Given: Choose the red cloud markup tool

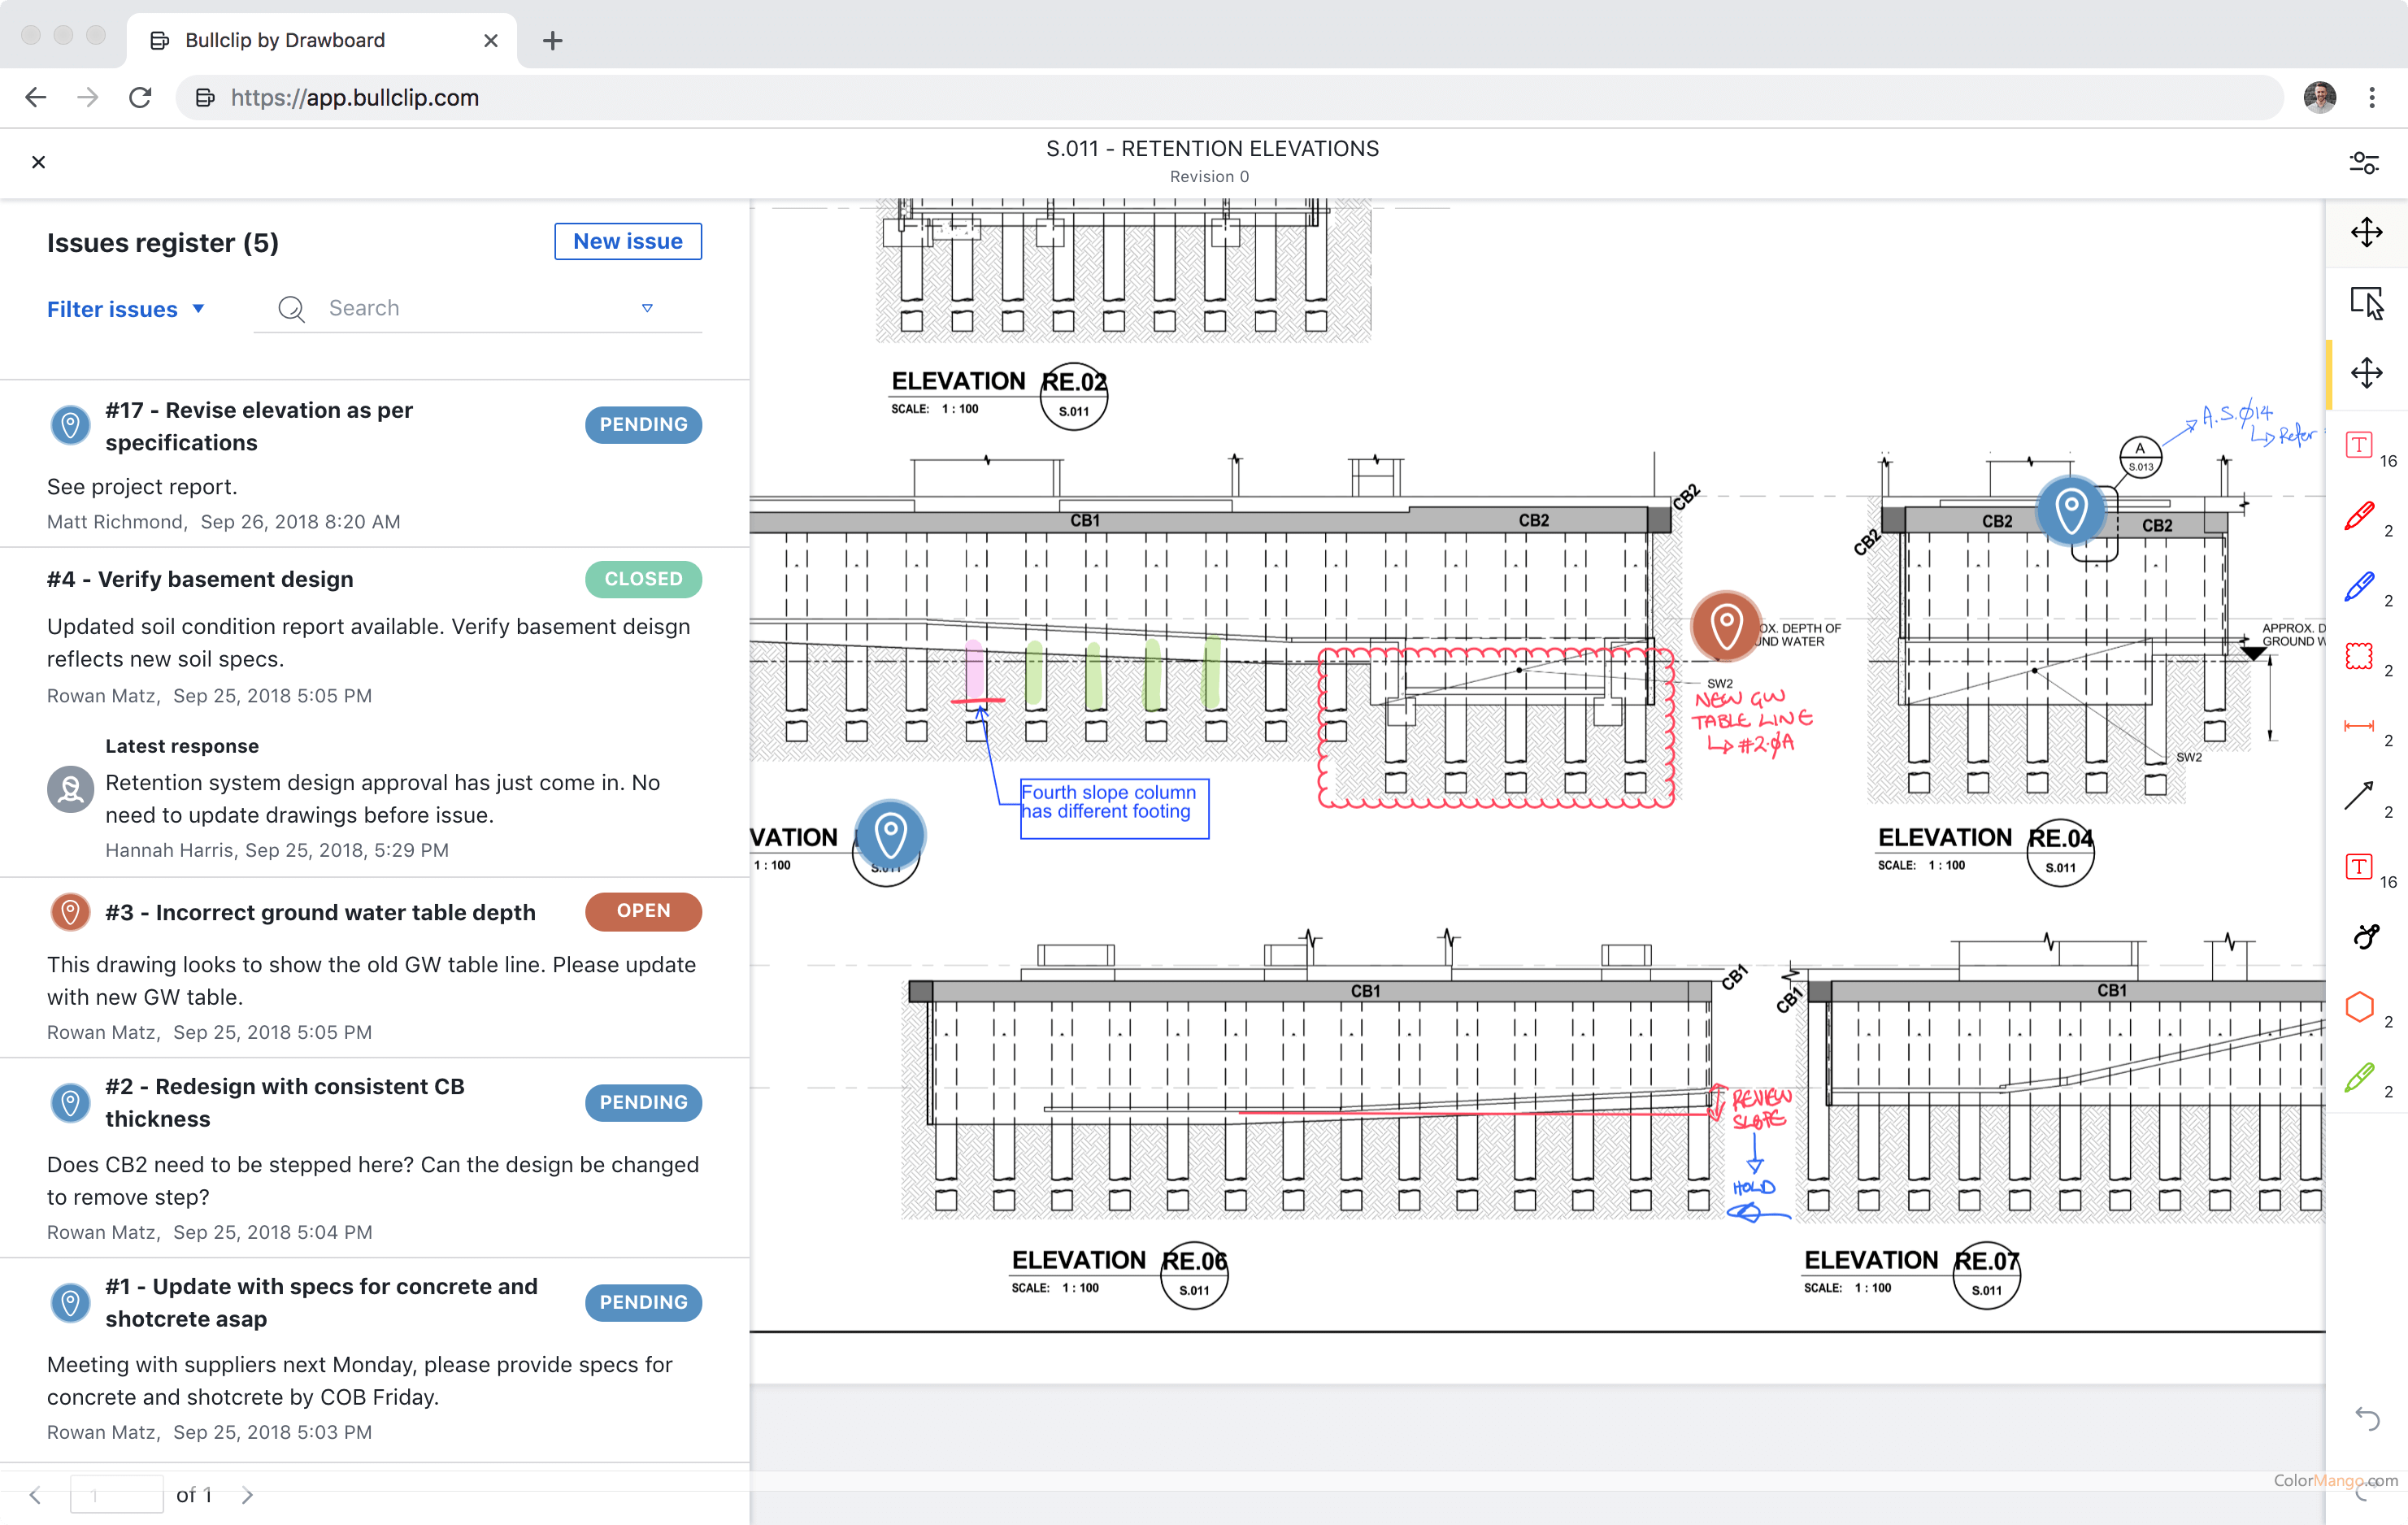Looking at the screenshot, I should 2359,657.
